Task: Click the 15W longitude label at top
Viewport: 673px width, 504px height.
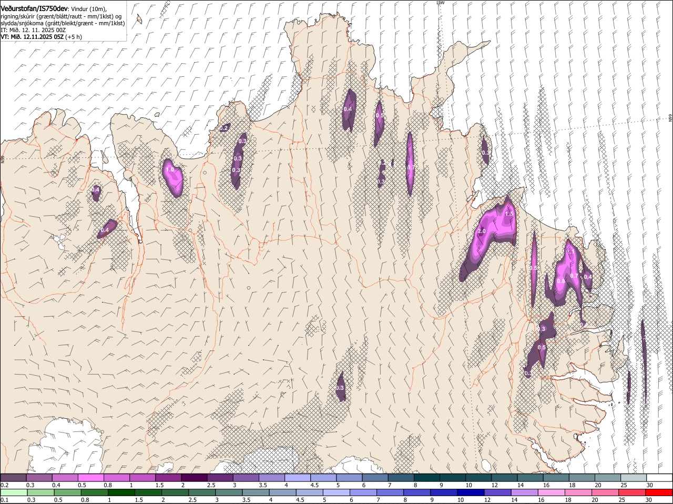Action: tap(440, 3)
